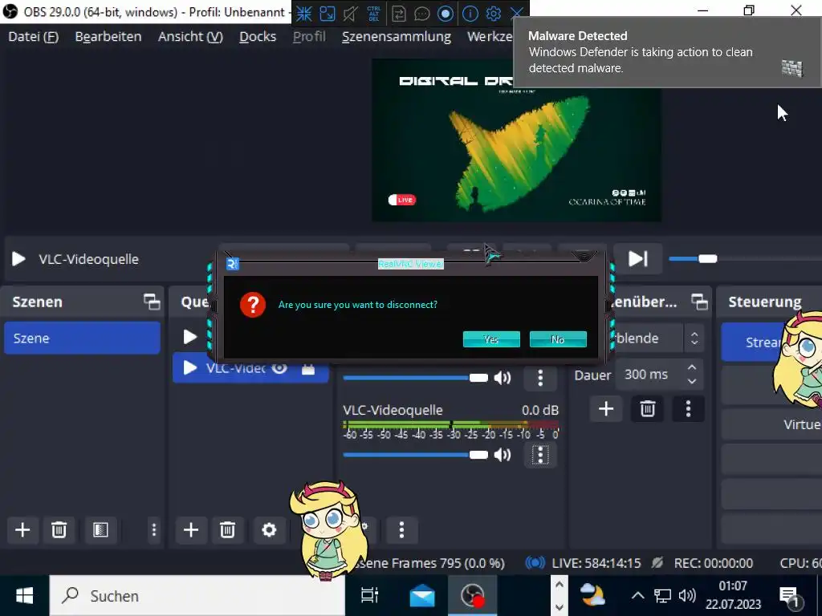Adjust volume slider above VLC-Videoquelle label
822x616 pixels.
tap(415, 378)
